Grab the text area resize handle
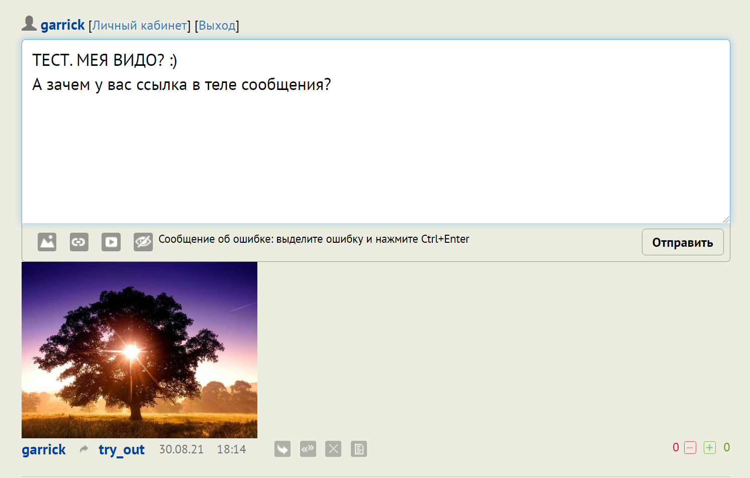The height and width of the screenshot is (478, 750). pos(725,219)
